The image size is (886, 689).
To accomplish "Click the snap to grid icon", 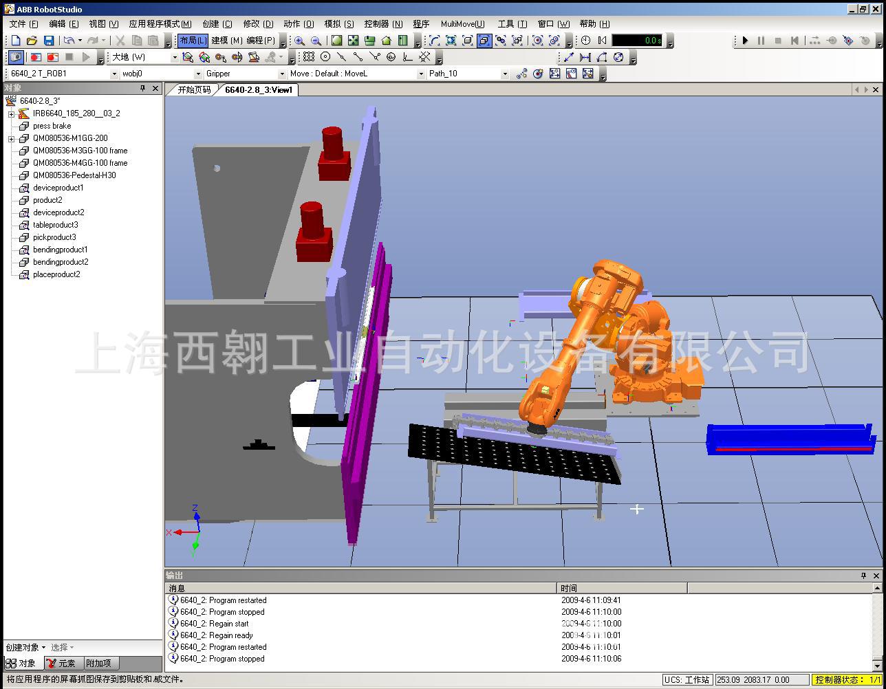I will 309,57.
